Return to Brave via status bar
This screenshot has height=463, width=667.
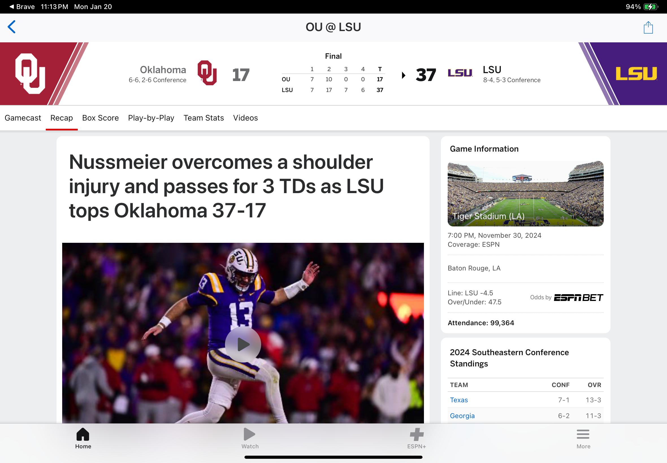point(22,7)
